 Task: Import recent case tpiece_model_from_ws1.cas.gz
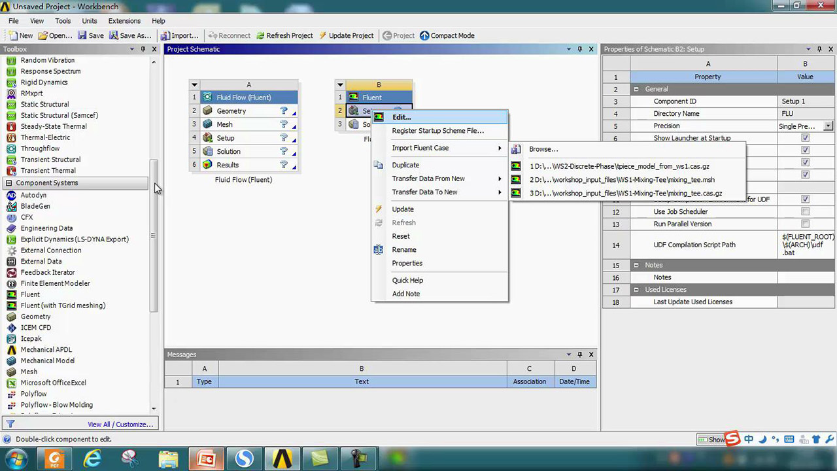click(x=627, y=166)
